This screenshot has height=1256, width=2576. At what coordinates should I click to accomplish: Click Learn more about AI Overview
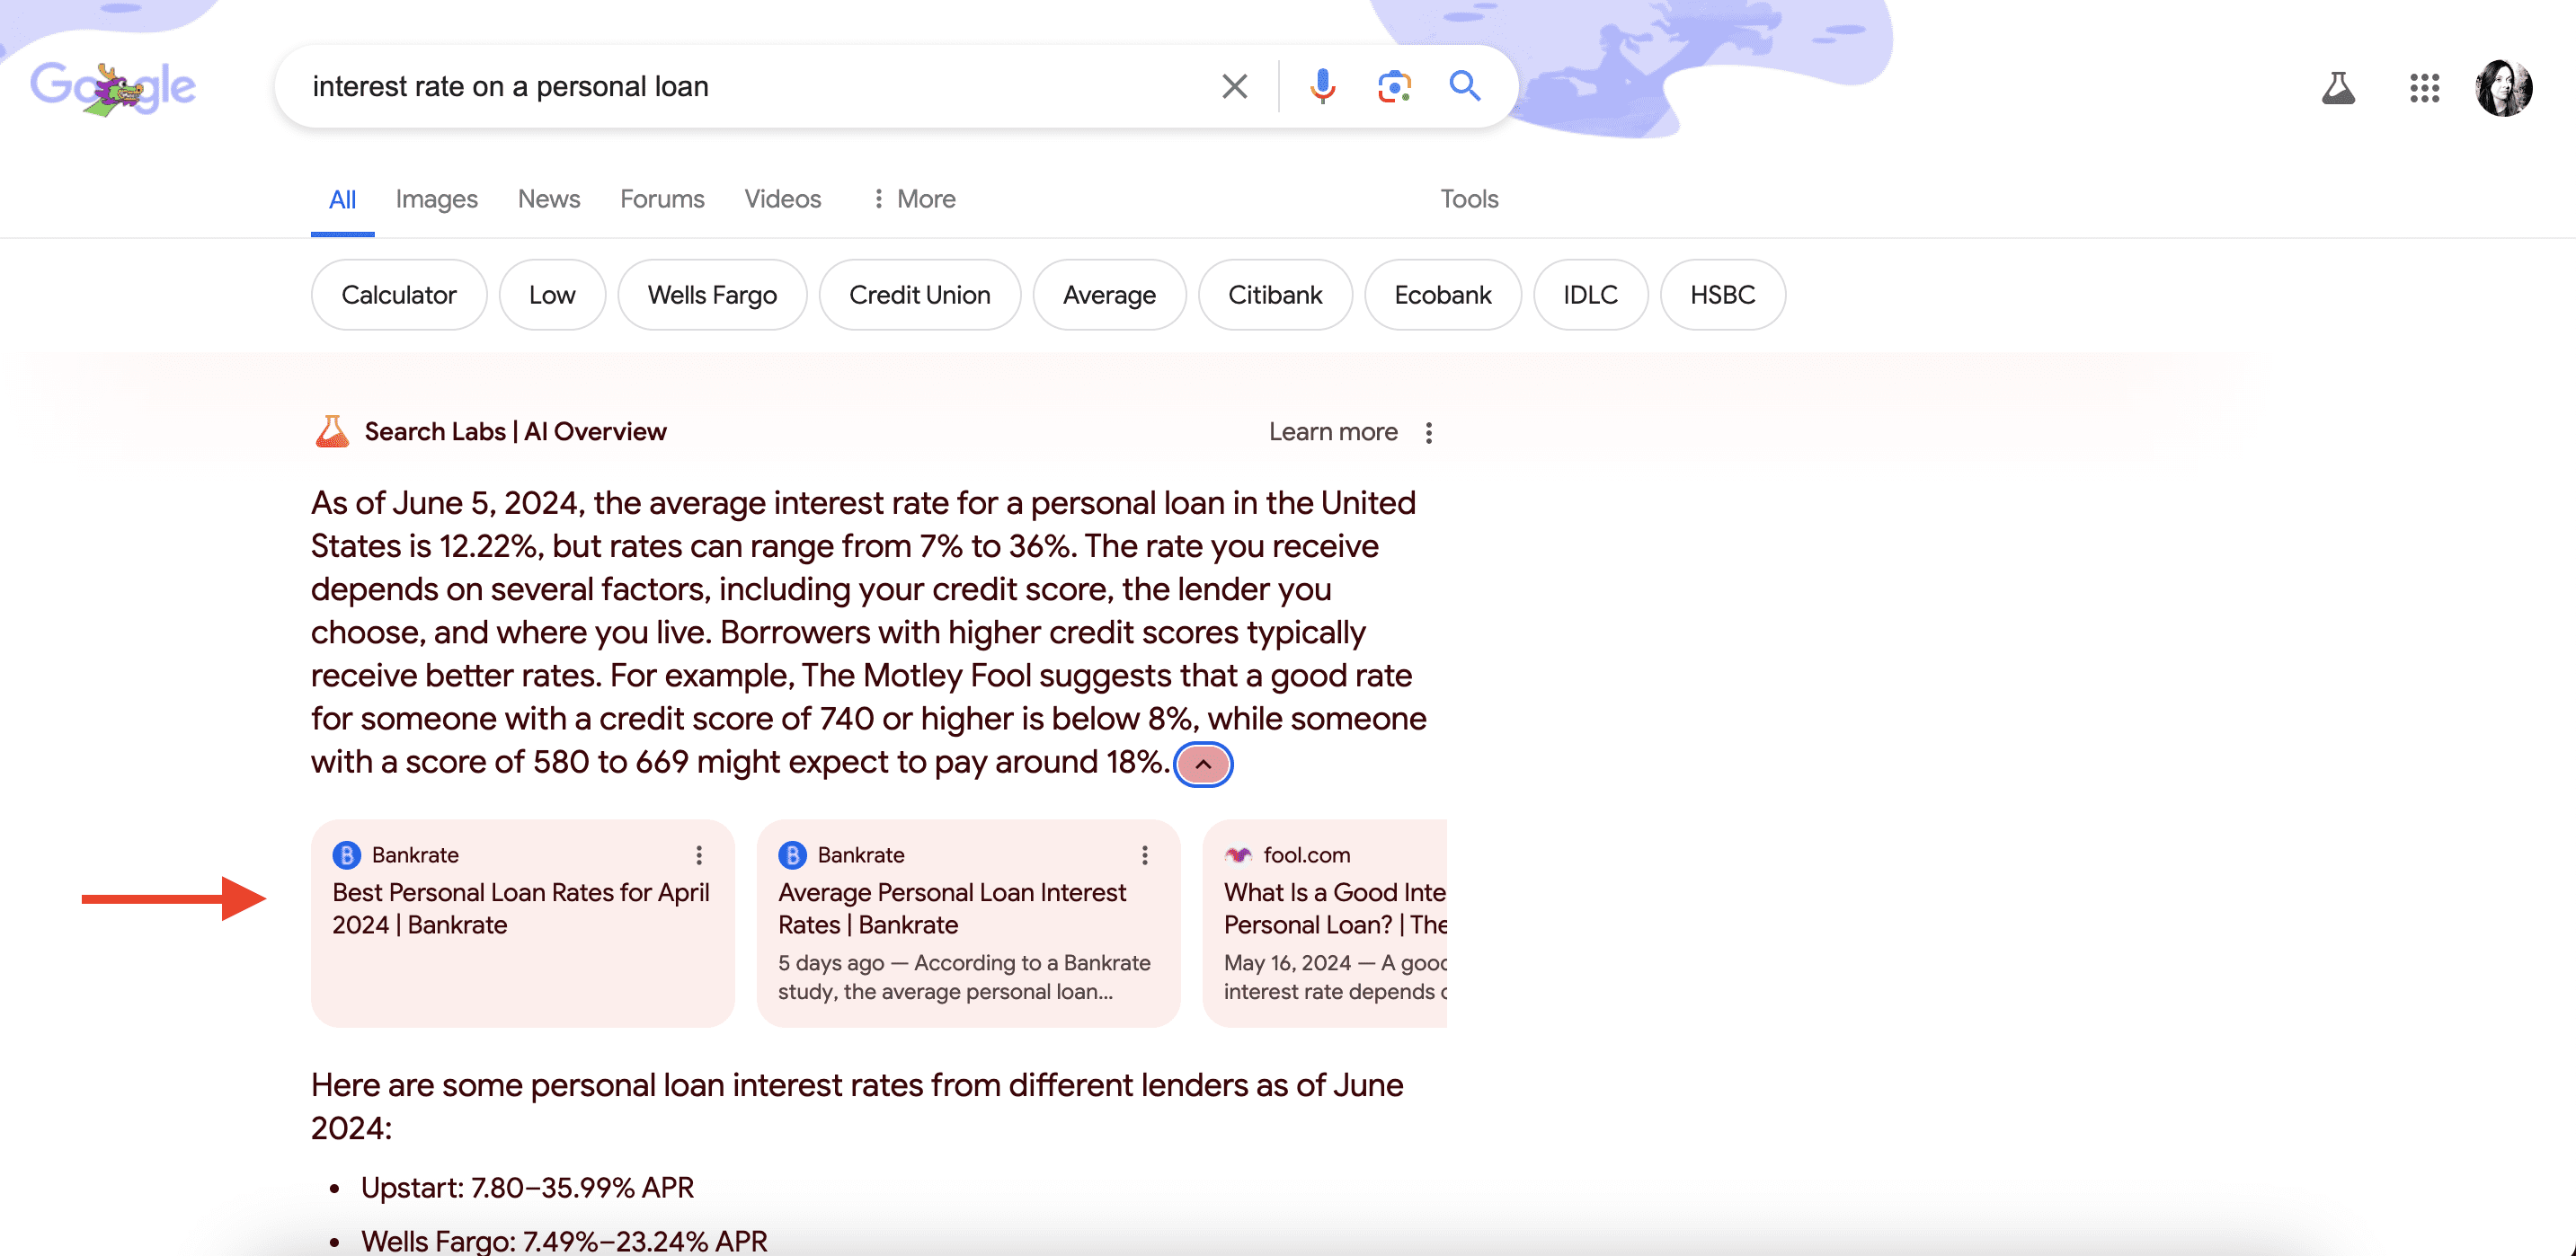(1332, 430)
